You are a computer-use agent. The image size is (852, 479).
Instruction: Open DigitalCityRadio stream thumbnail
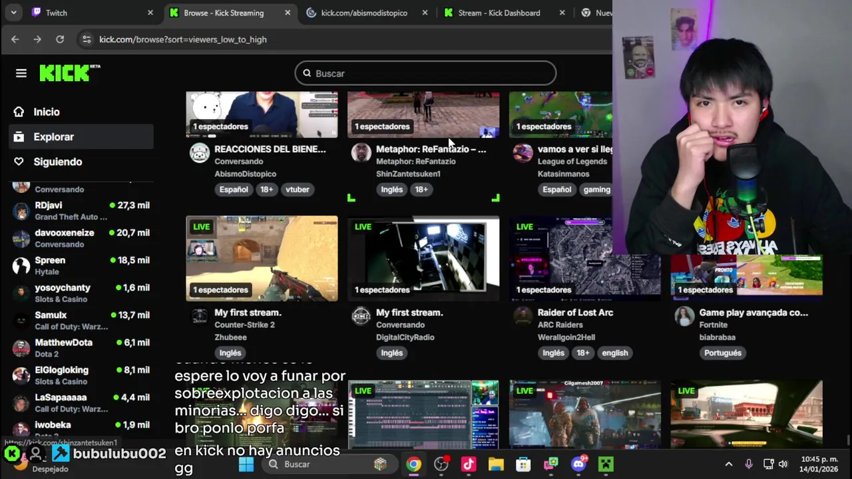click(x=423, y=258)
